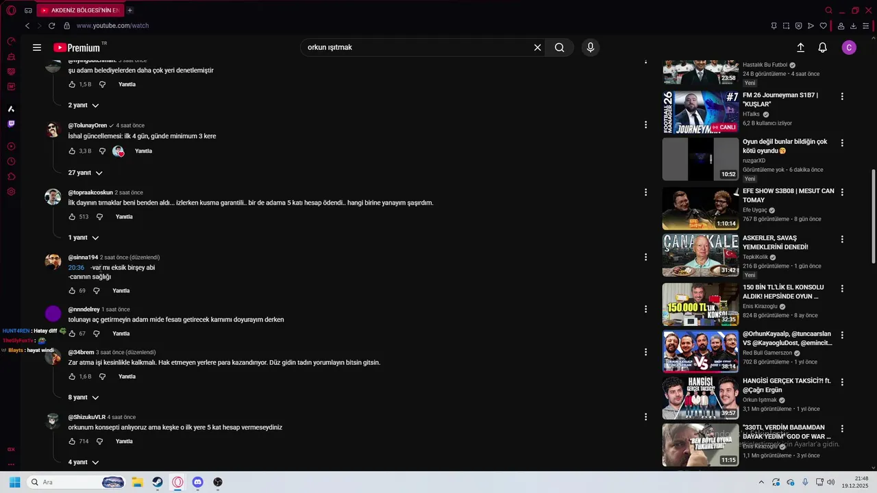Open options menu for HANGİSİ GERÇEK TAKSİCİ video
The image size is (877, 493).
(x=842, y=382)
